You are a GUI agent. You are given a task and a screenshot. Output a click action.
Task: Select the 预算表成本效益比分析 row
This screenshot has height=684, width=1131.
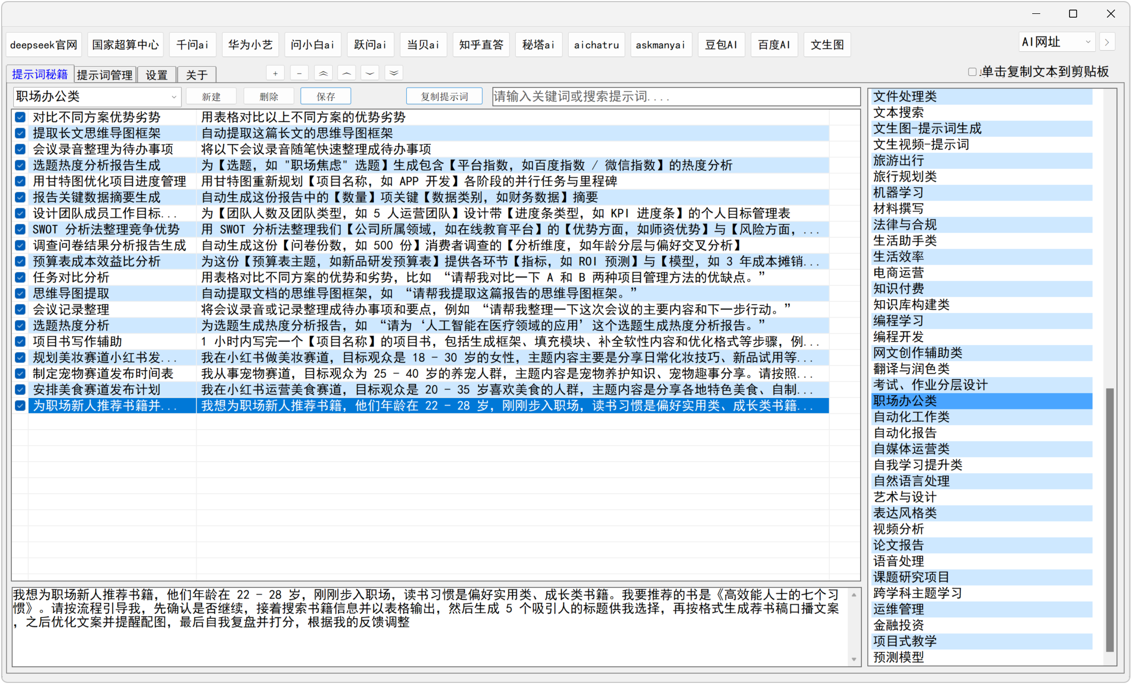[x=421, y=261]
